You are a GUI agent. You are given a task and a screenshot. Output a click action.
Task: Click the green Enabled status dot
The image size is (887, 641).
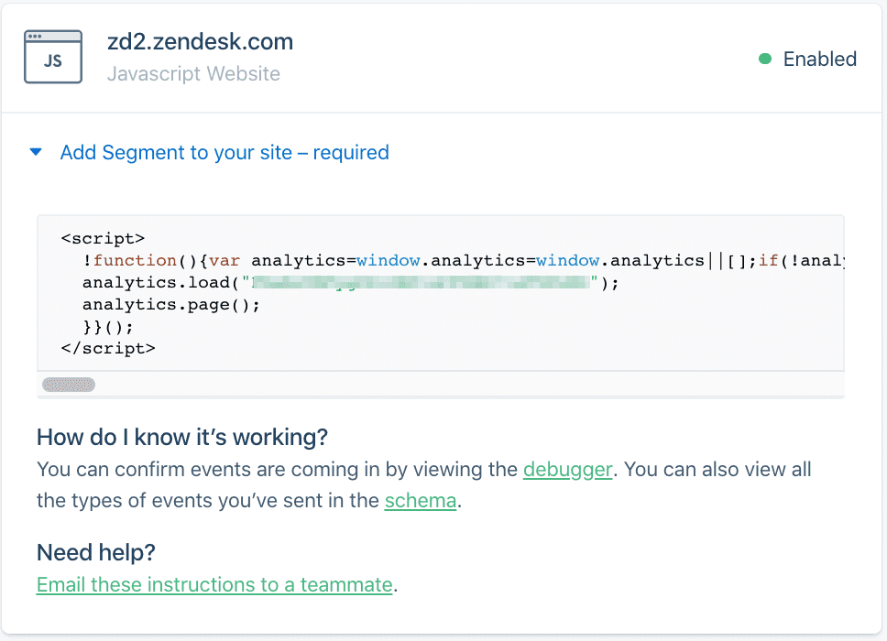pos(766,58)
